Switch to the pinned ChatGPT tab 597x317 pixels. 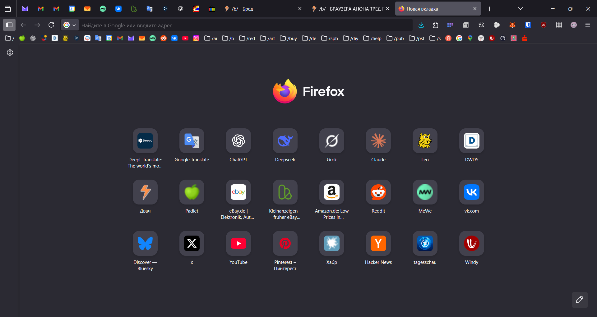tap(181, 9)
